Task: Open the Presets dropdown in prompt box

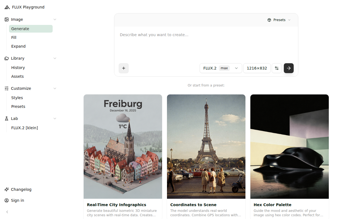Action: 279,20
